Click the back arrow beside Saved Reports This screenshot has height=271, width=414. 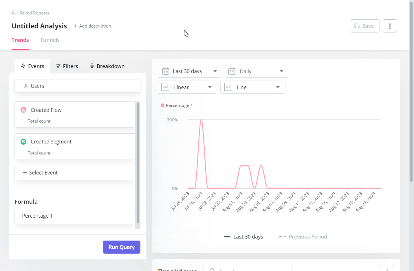13,13
